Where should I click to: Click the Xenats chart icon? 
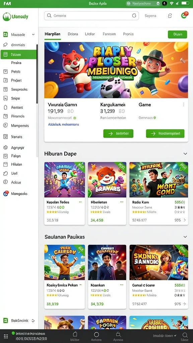click(x=5, y=137)
